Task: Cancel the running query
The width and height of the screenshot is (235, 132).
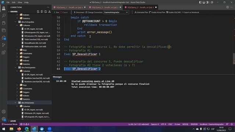Action: (64, 12)
